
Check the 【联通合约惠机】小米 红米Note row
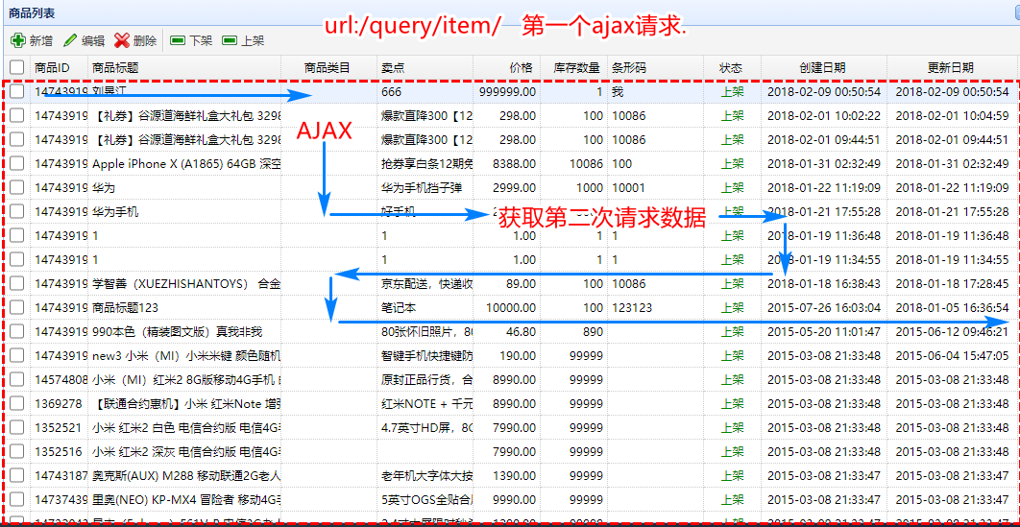(x=17, y=403)
